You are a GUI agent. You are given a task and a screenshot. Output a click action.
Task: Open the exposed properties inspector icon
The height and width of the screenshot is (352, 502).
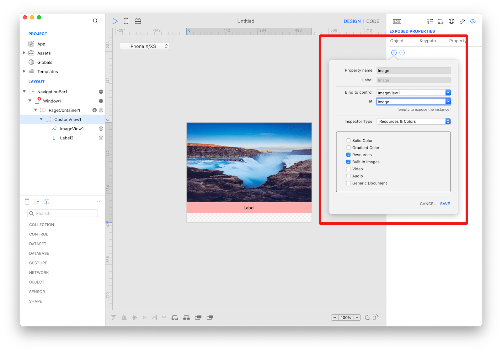[473, 21]
